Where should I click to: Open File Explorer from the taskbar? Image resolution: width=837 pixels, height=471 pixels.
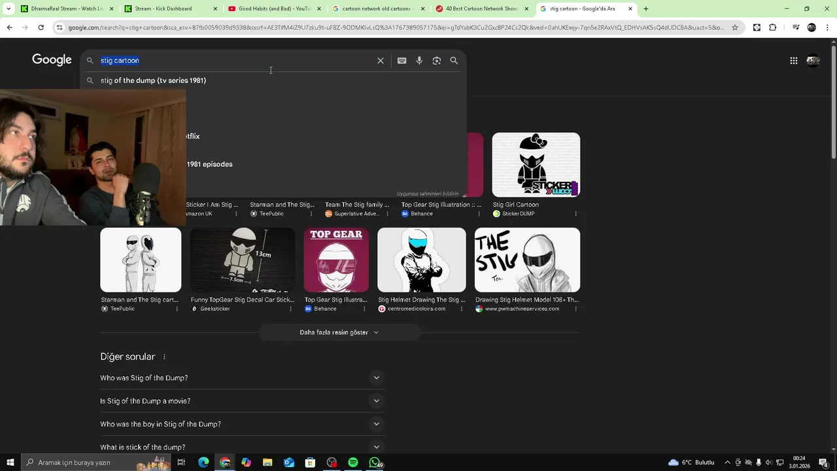tap(267, 462)
